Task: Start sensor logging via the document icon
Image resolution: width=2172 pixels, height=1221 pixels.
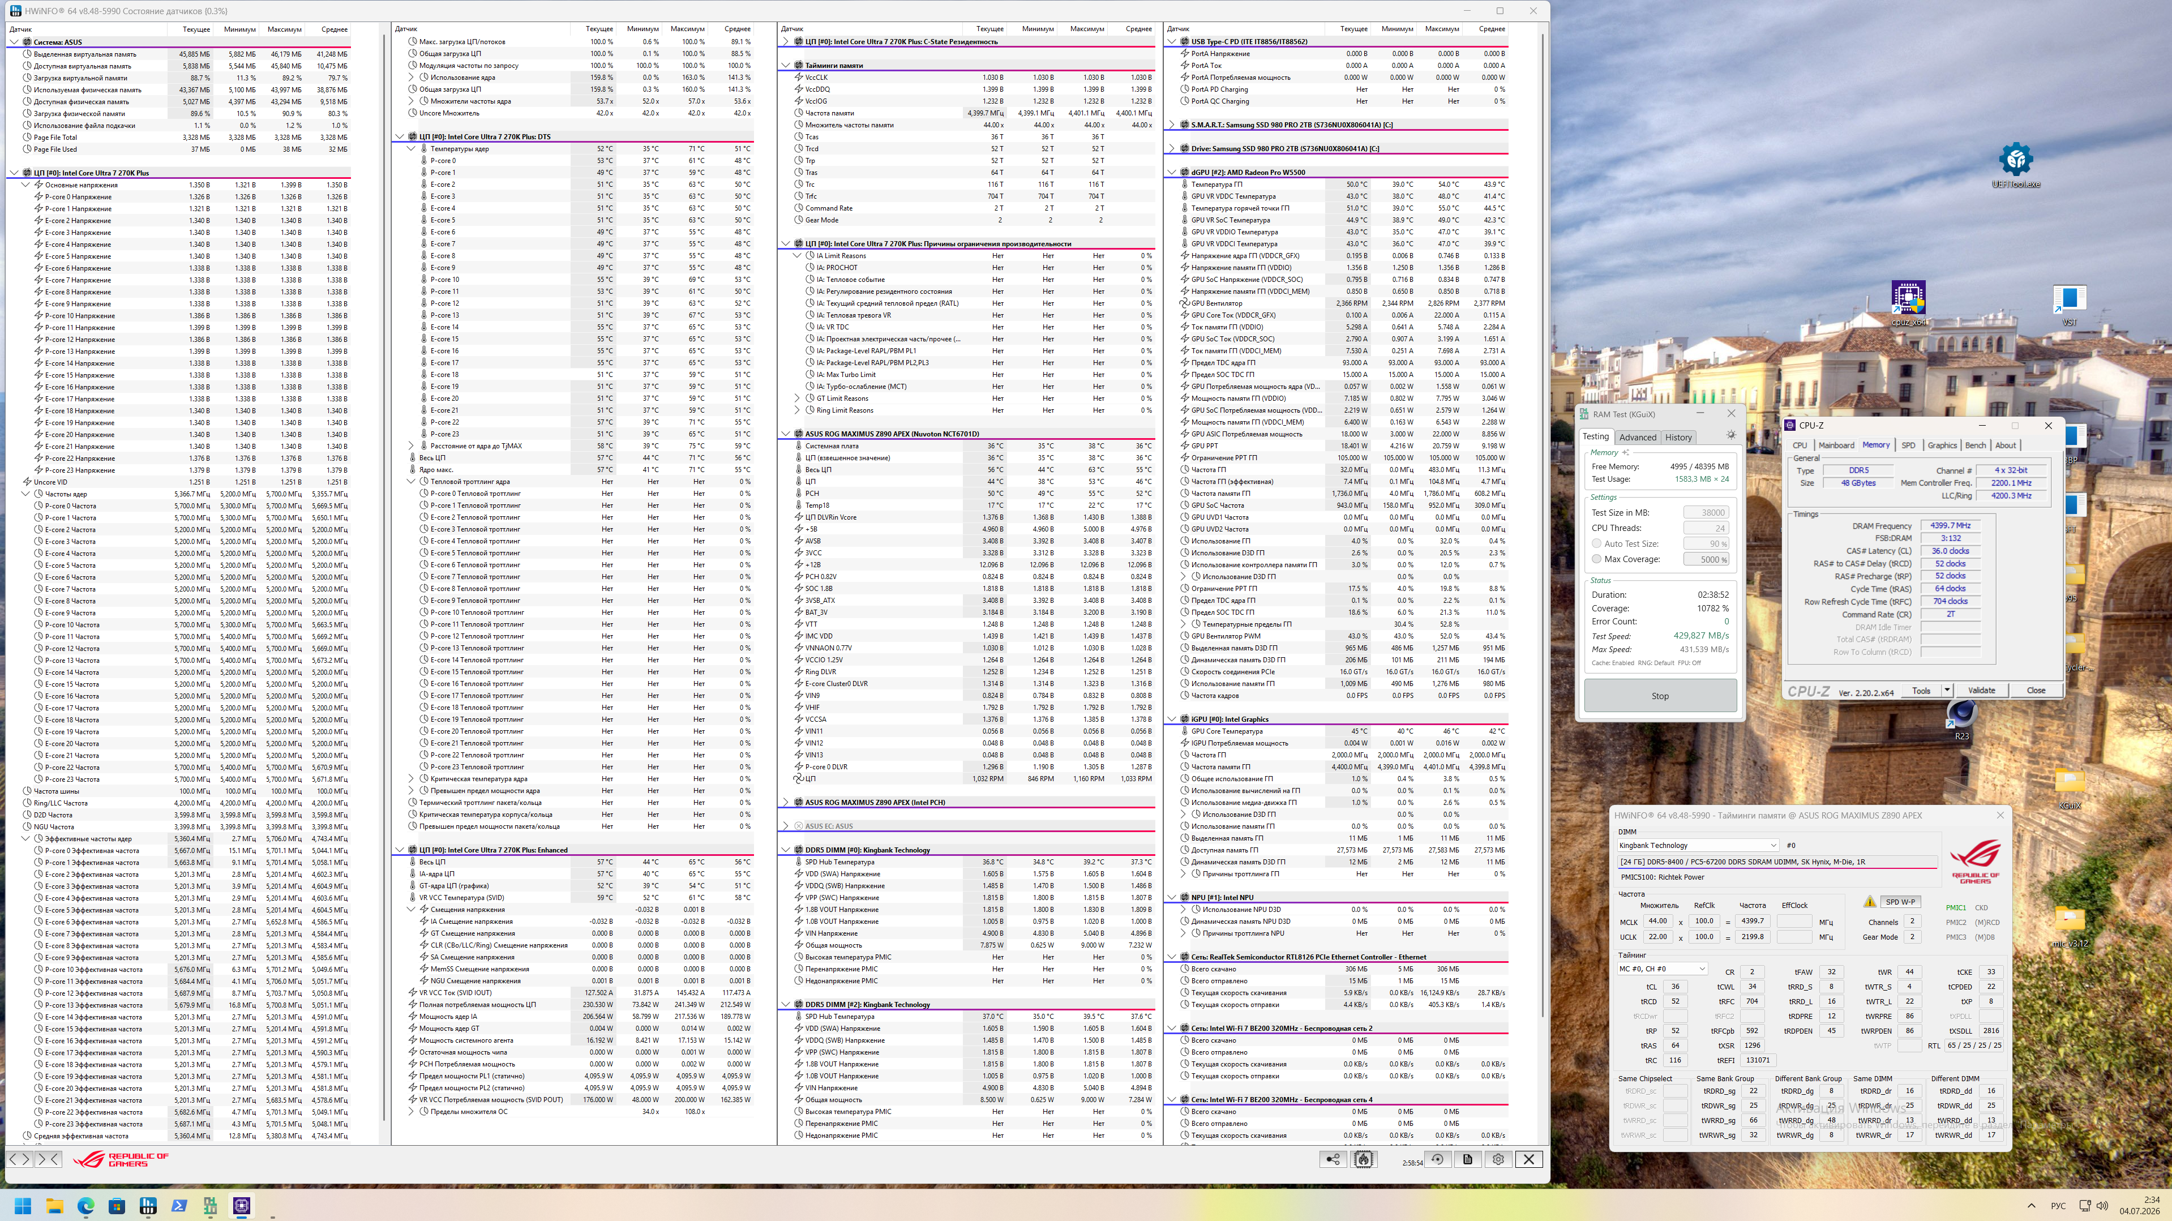Action: click(x=1468, y=1159)
